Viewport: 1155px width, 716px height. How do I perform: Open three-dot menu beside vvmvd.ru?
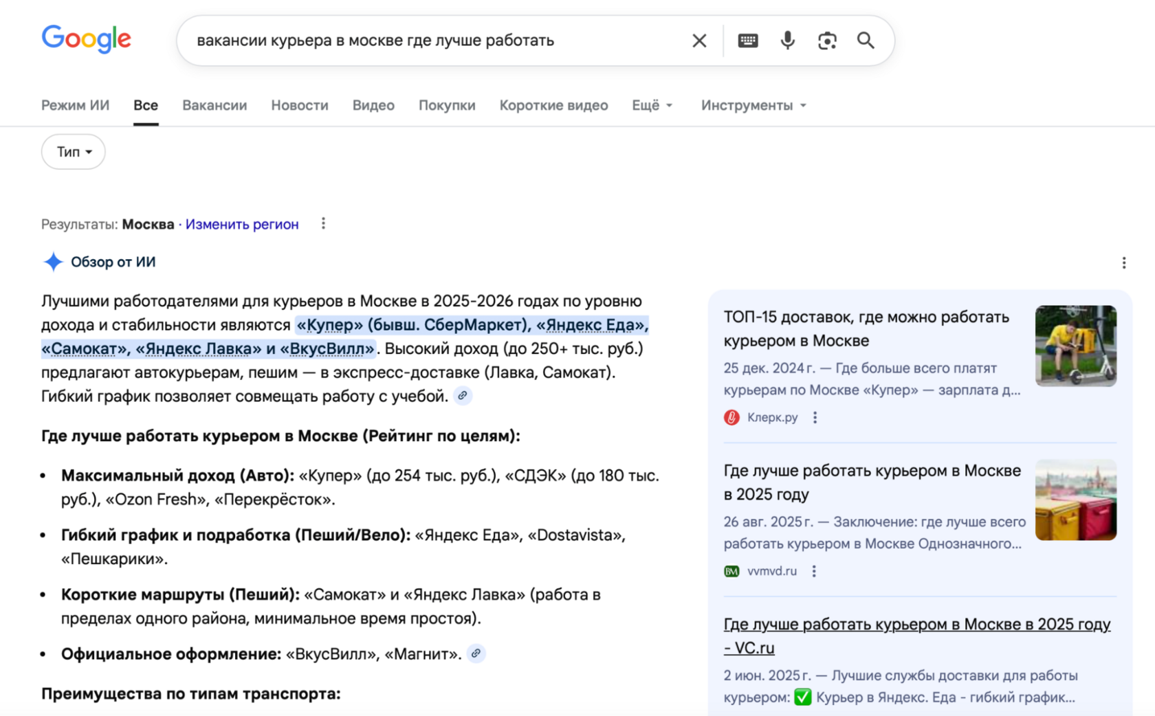[814, 571]
